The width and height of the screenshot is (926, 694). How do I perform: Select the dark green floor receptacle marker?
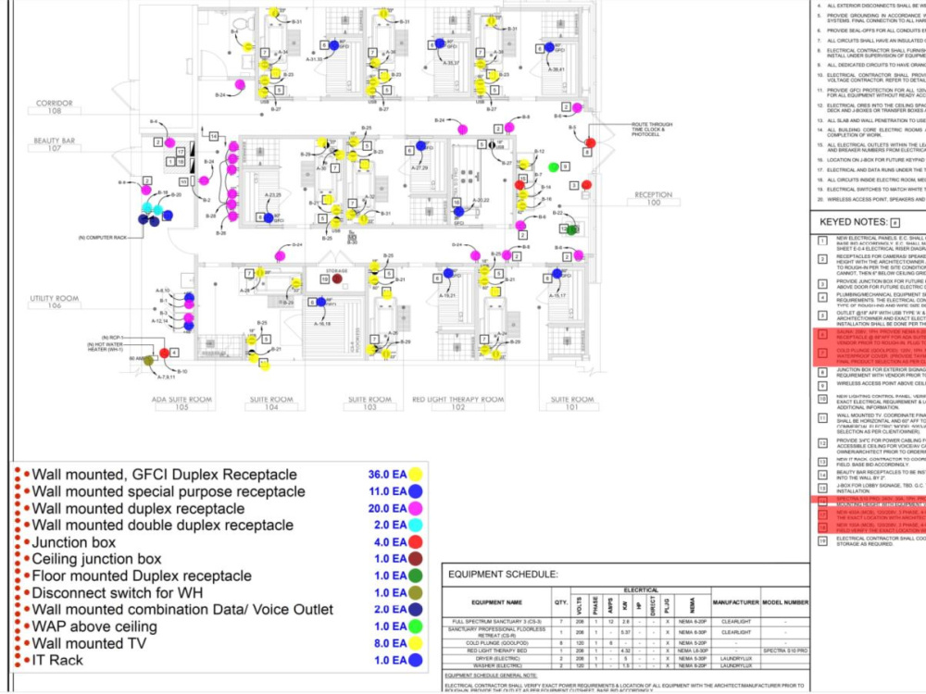click(x=571, y=229)
